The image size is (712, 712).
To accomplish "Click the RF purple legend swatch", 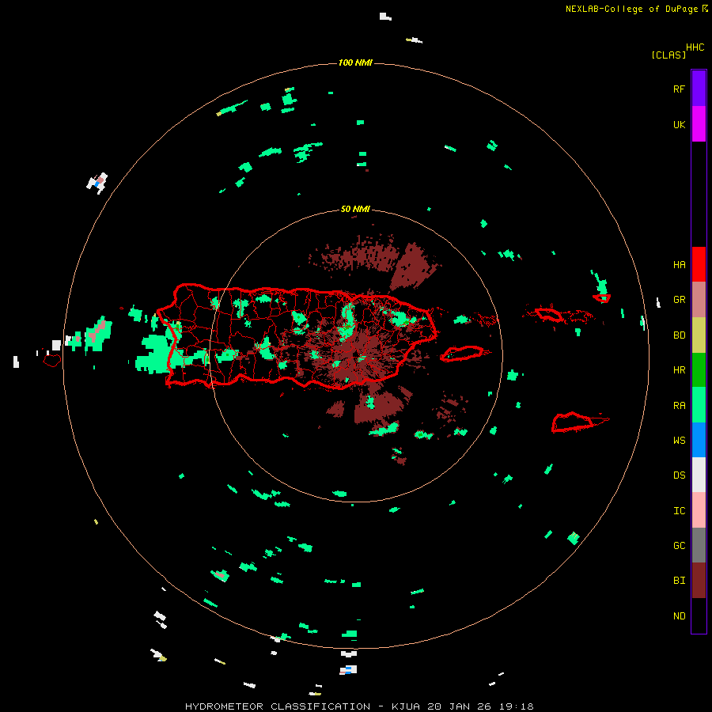I will click(699, 89).
